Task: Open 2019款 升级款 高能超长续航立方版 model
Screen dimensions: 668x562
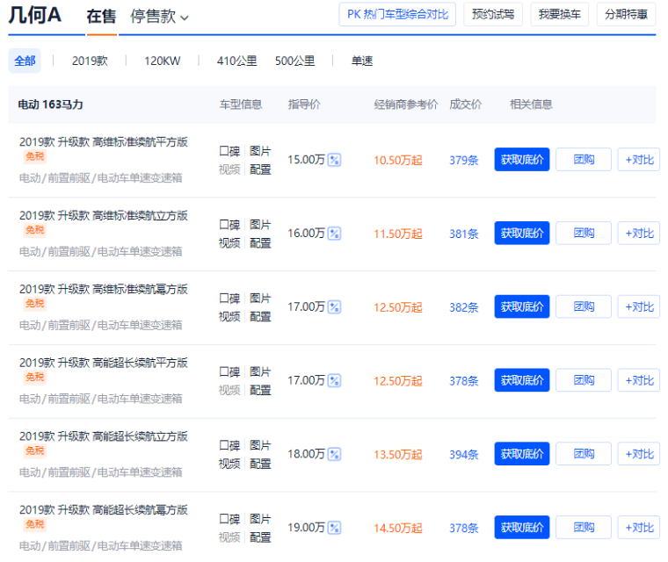Action: [x=104, y=436]
